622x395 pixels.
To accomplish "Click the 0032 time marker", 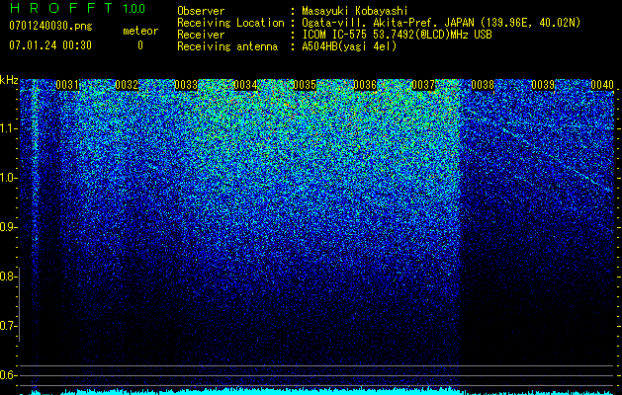I will pos(127,85).
